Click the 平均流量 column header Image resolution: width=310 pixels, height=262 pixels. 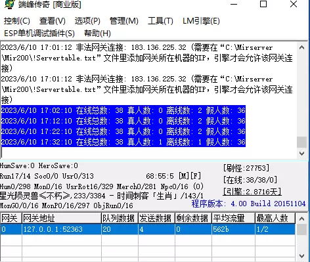tap(233, 218)
